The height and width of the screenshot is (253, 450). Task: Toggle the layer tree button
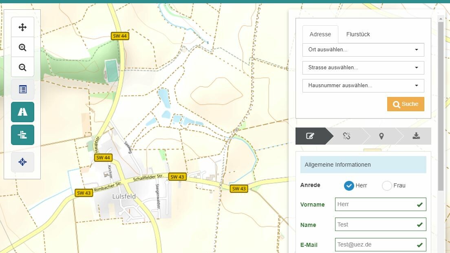coord(22,135)
